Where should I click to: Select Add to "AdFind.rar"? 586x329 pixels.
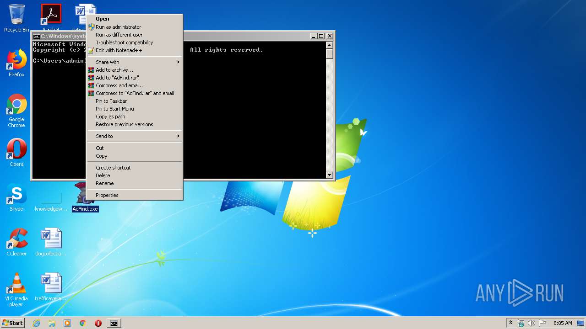pyautogui.click(x=135, y=78)
